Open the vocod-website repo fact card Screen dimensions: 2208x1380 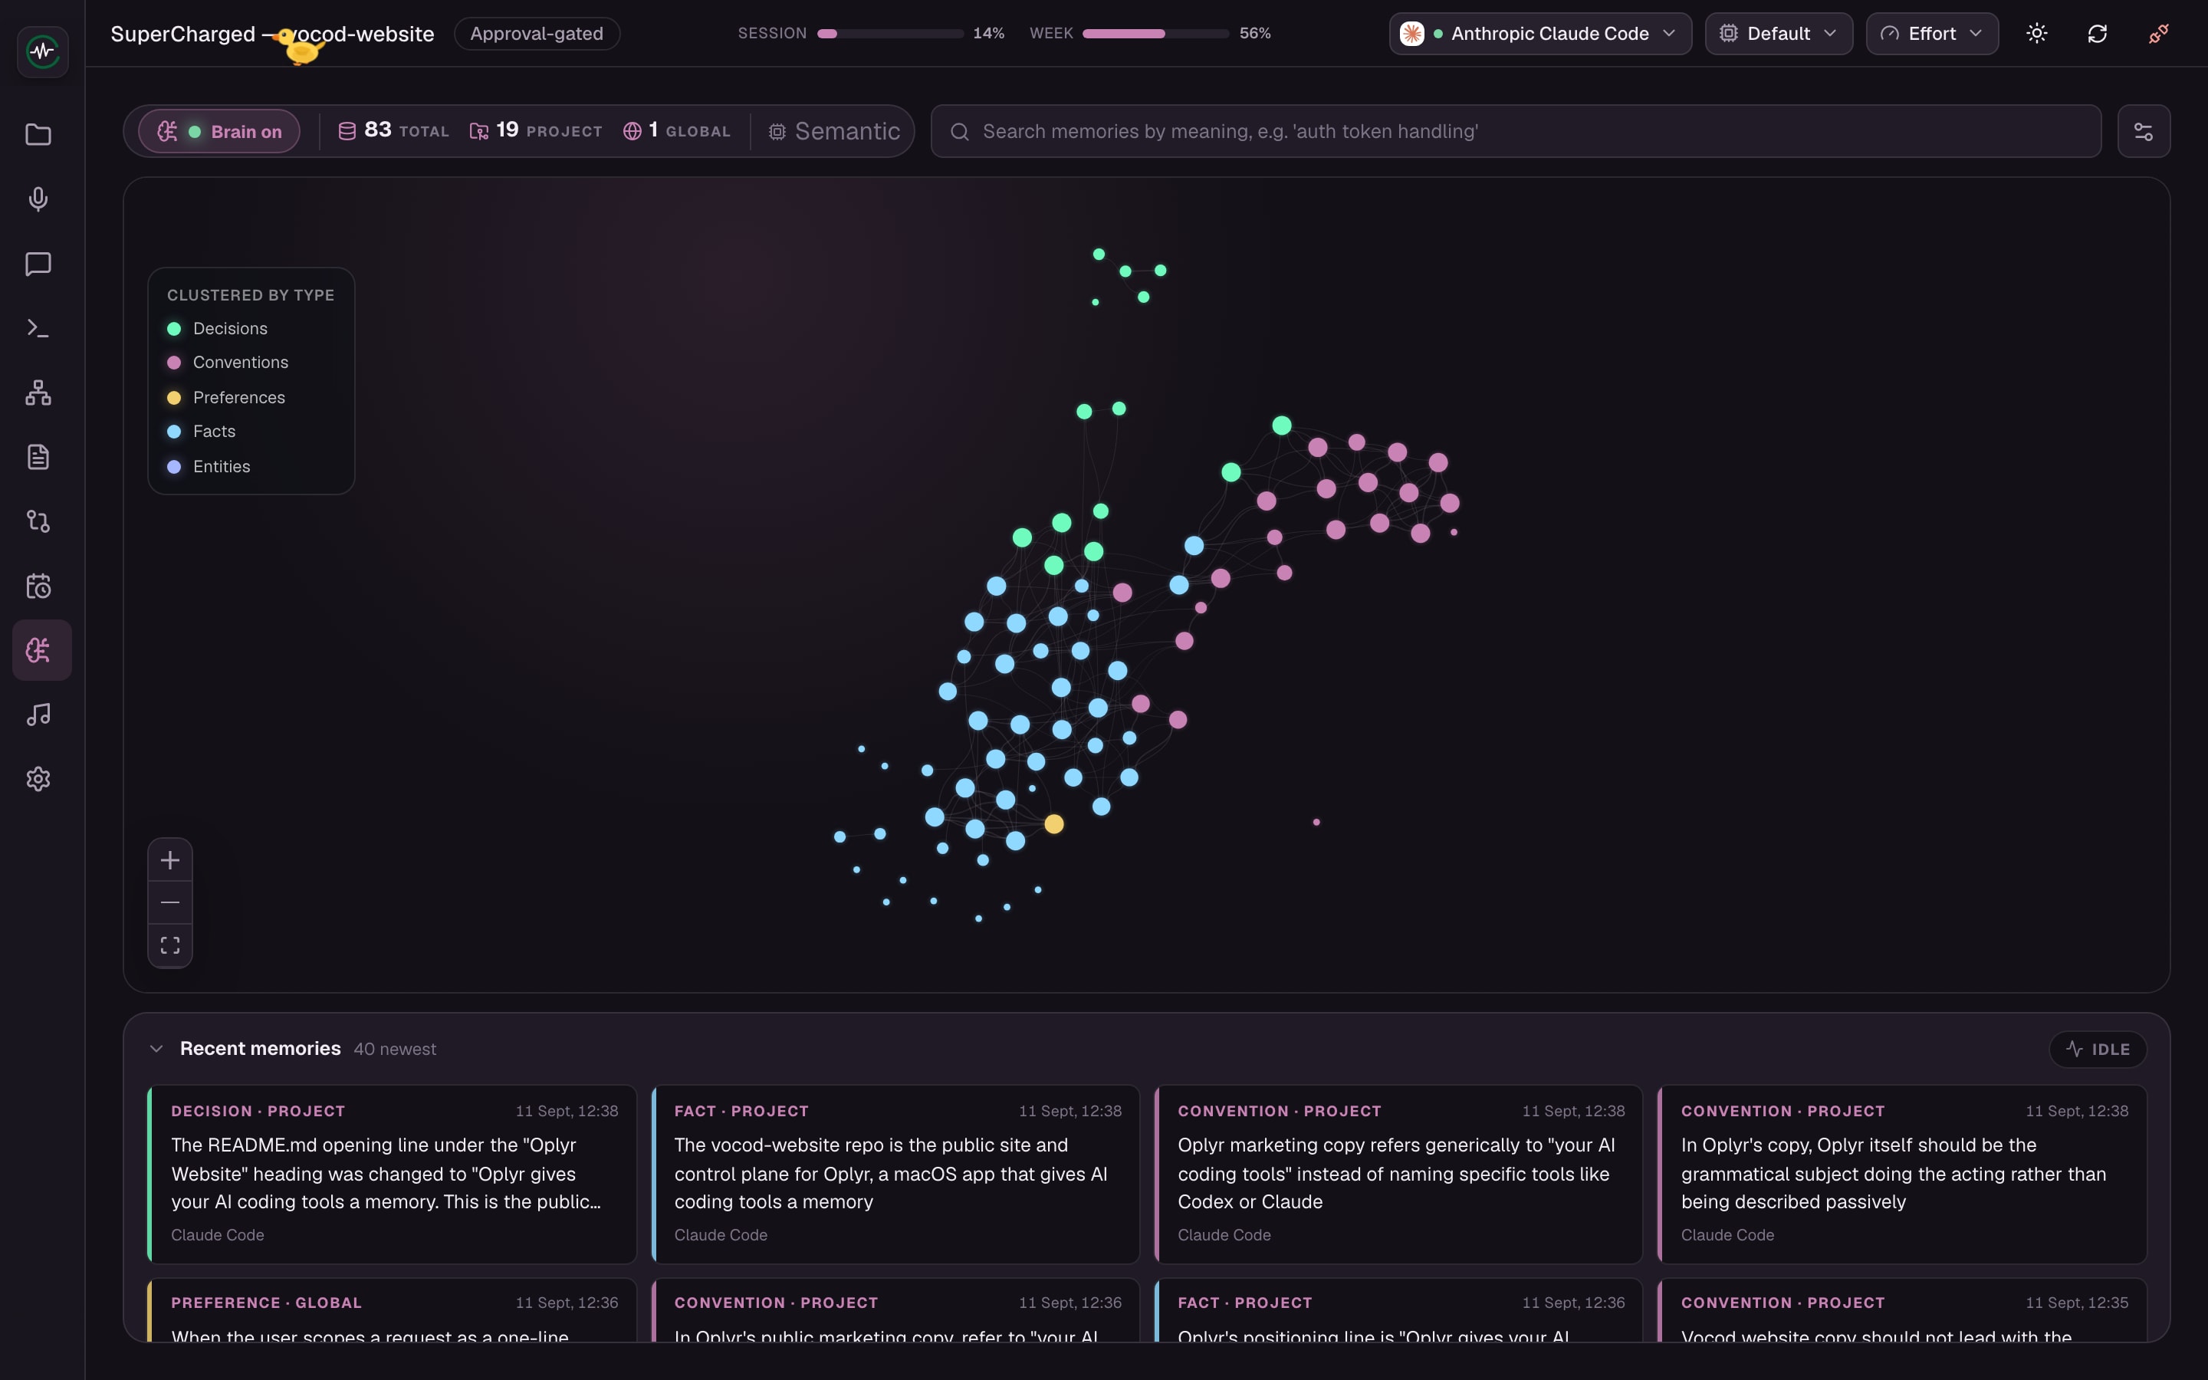coord(895,1174)
